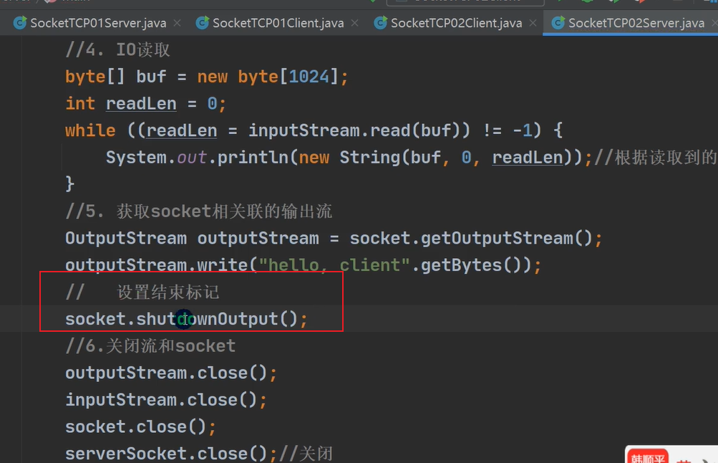Image resolution: width=718 pixels, height=463 pixels.
Task: Click the 1024 number literal
Action: pos(309,77)
